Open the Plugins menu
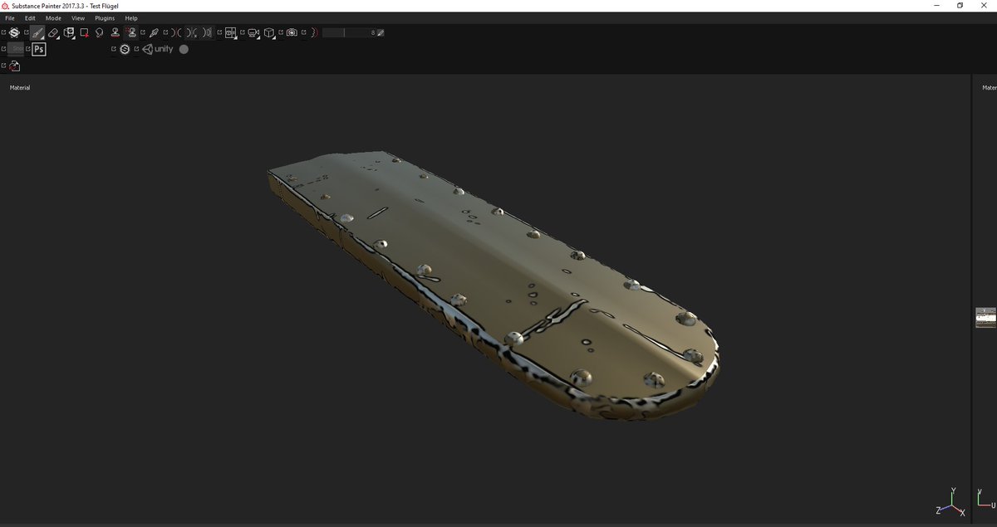Screen dimensions: 997x527 [x=105, y=17]
